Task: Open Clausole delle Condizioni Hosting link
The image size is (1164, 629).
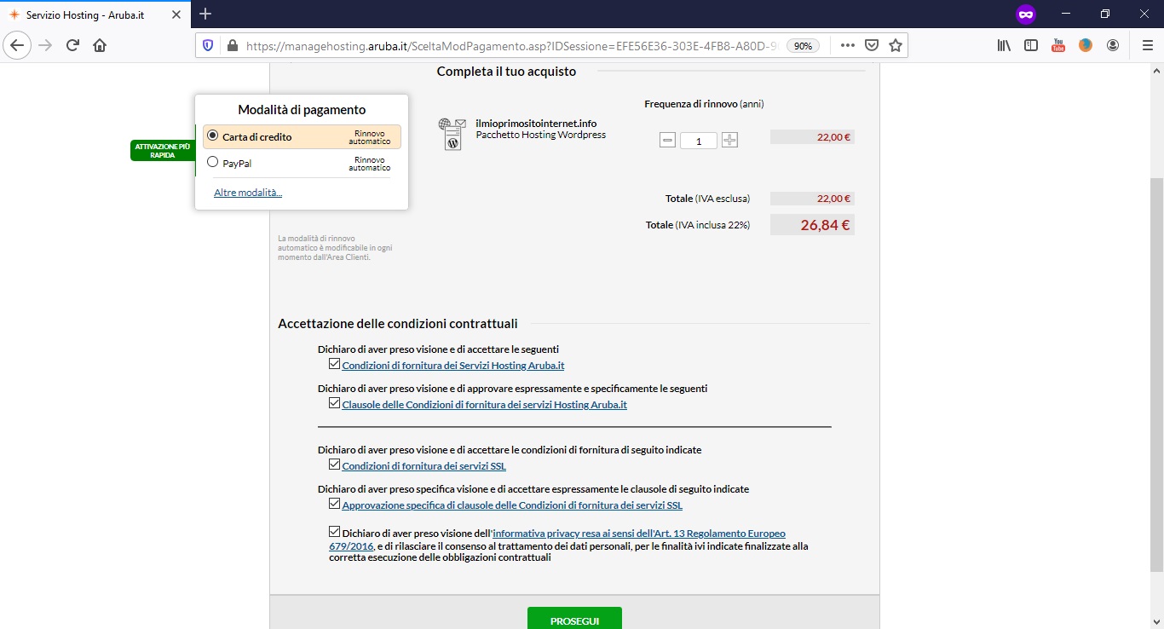Action: [484, 405]
